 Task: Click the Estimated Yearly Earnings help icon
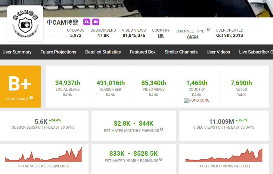(x=161, y=159)
